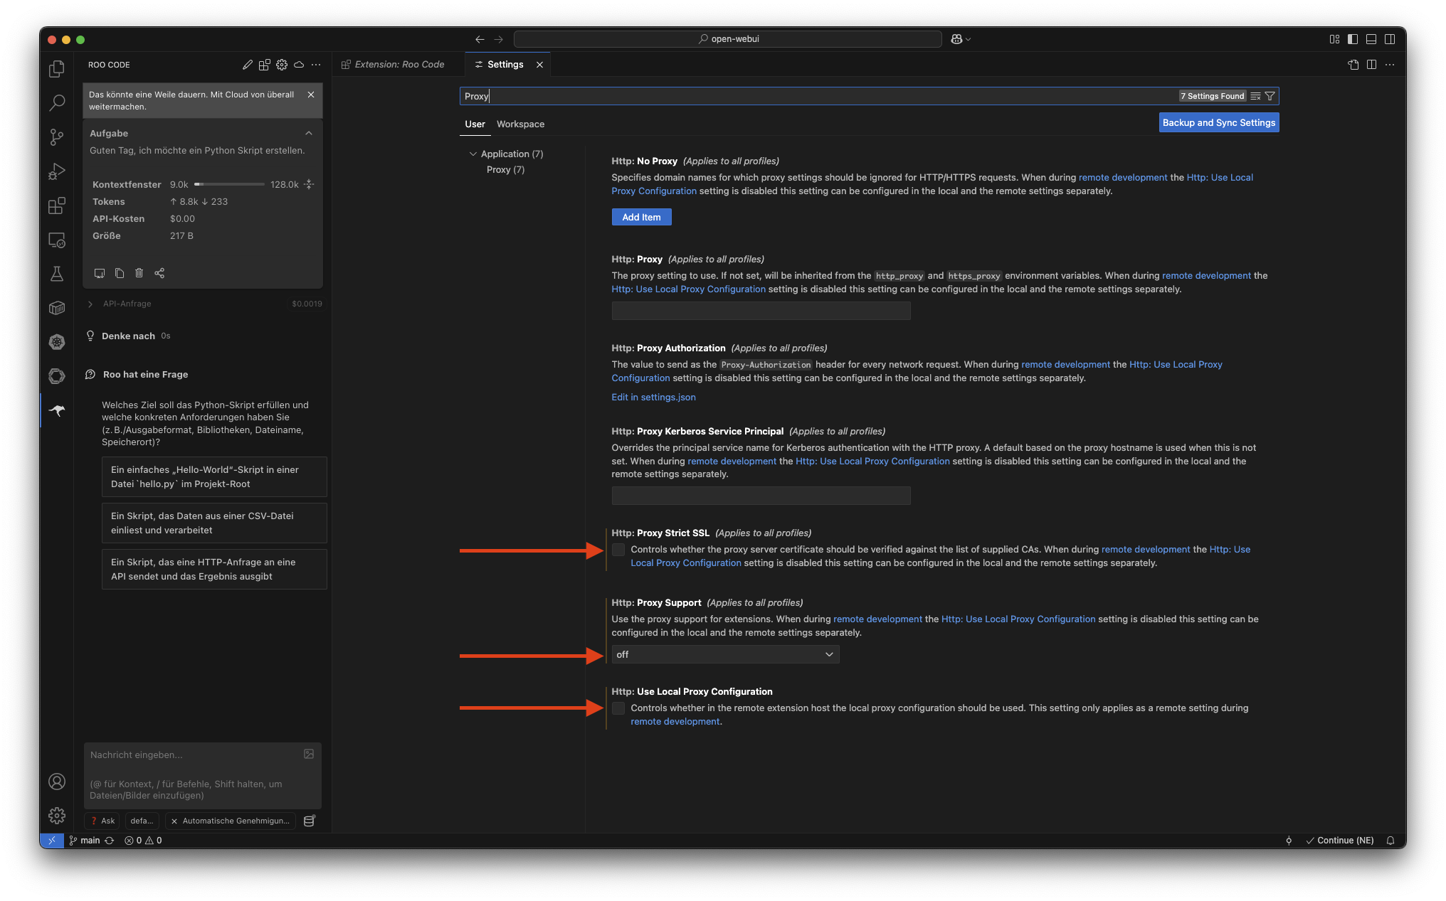Export the task history with the download icon

tap(100, 273)
